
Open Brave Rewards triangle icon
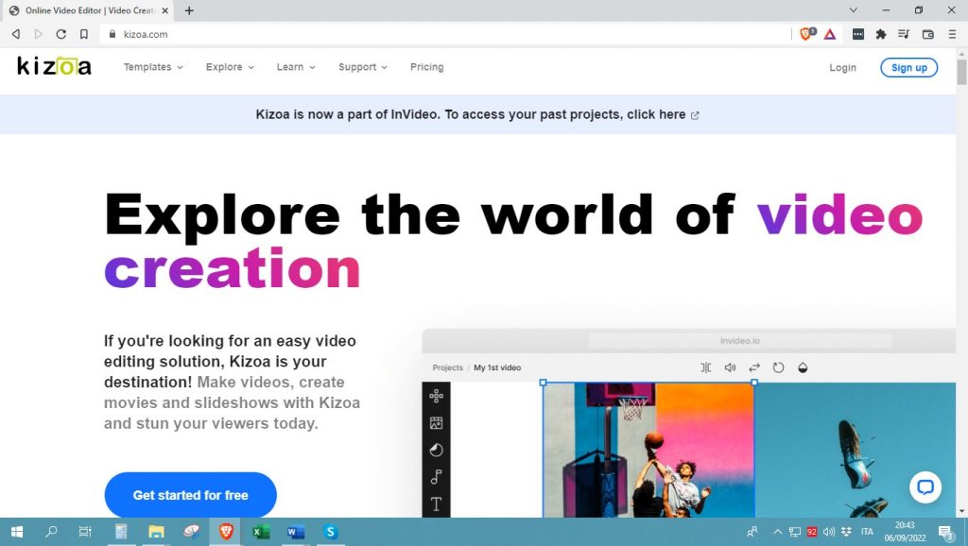[829, 32]
